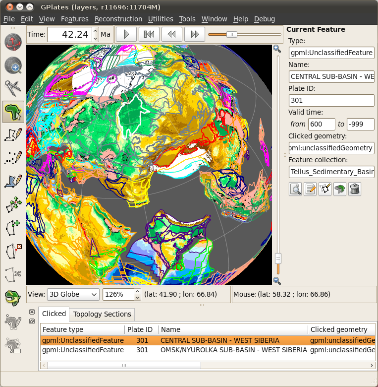The image size is (378, 387).
Task: Open the Reconstruction menu
Action: click(118, 19)
